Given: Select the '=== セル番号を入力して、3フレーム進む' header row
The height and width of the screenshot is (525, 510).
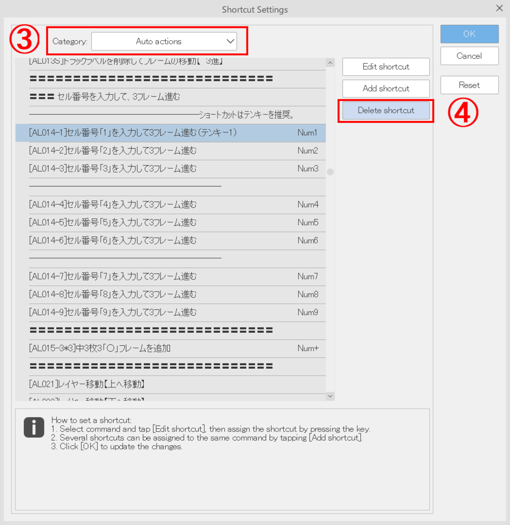Looking at the screenshot, I should [171, 97].
